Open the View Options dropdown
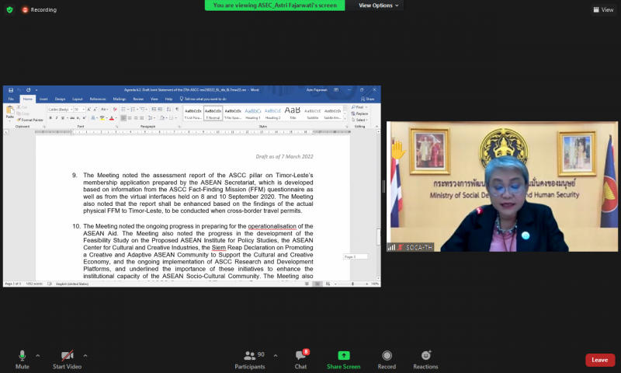This screenshot has width=621, height=373. point(378,5)
